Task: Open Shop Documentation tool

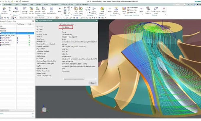Action: (51, 10)
